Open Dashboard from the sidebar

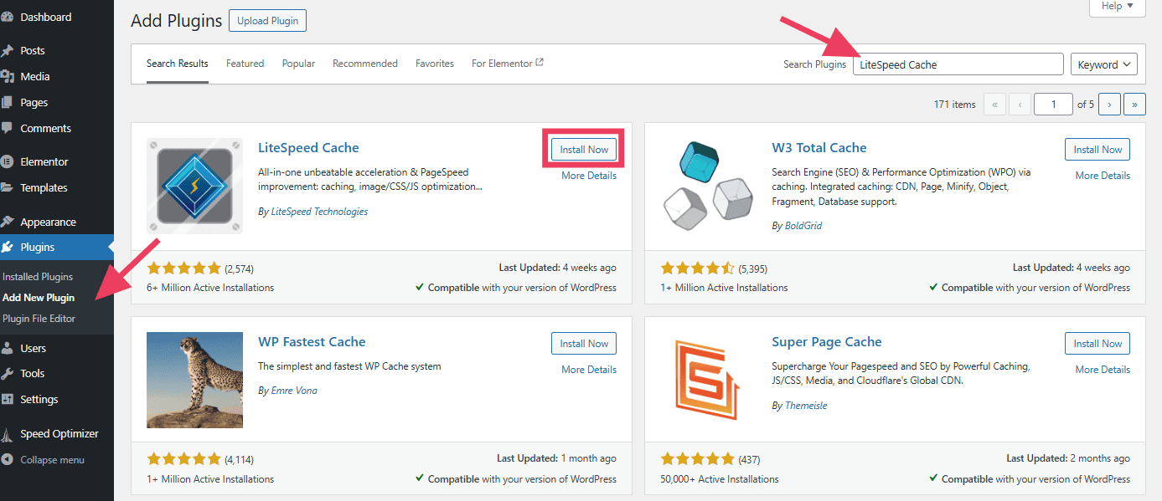pyautogui.click(x=45, y=17)
